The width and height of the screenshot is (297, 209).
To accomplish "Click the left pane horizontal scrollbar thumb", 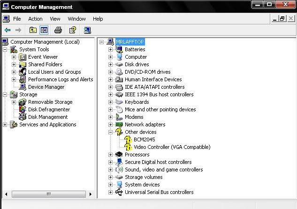I will pyautogui.click(x=49, y=194).
